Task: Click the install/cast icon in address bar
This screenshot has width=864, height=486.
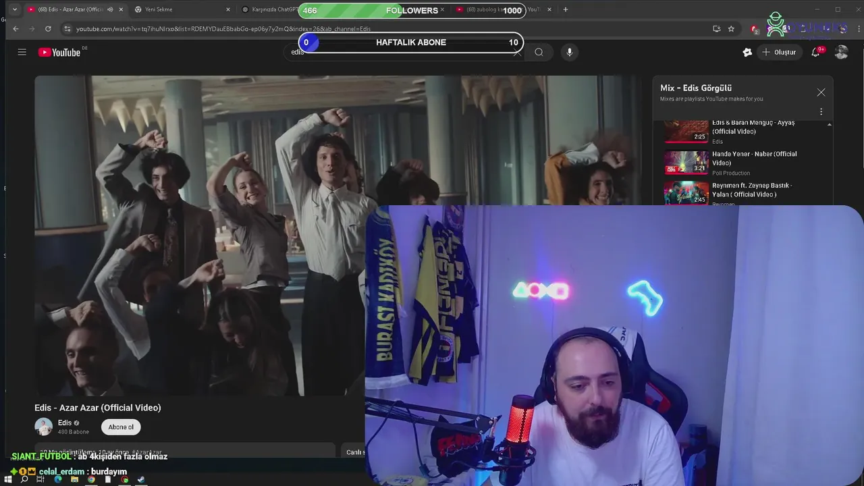Action: point(716,29)
